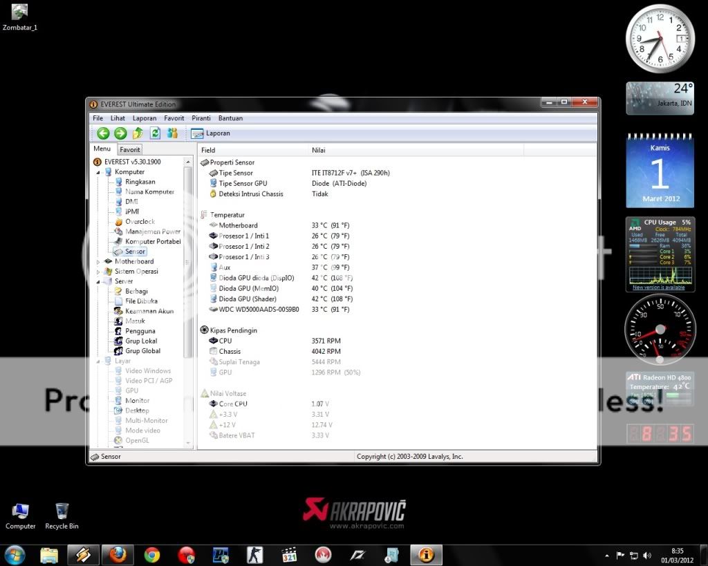Select the Tipe Sensor row

(299, 173)
